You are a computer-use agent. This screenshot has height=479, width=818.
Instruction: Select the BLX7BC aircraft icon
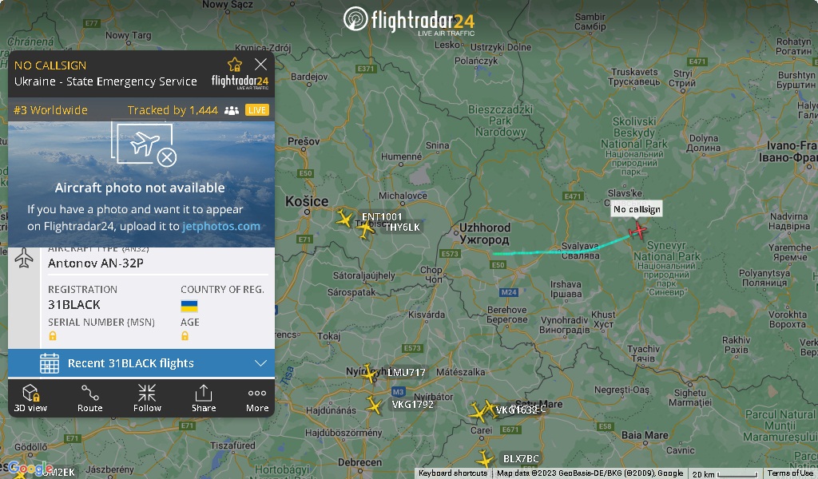point(485,459)
